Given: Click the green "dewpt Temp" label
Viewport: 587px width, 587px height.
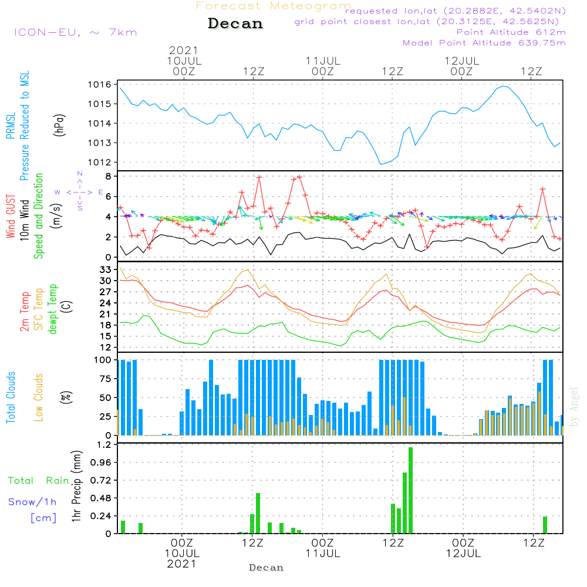Looking at the screenshot, I should (52, 309).
